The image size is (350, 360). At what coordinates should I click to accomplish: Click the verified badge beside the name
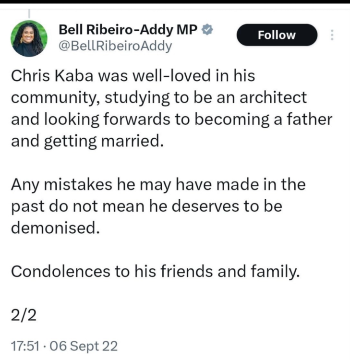[207, 30]
